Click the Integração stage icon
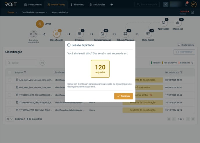 point(178,23)
